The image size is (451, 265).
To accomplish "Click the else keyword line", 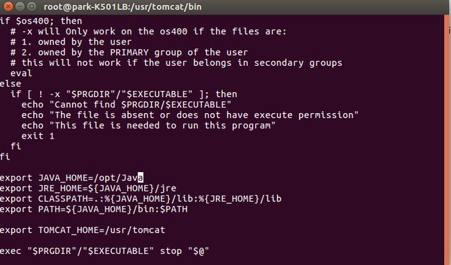I will 10,84.
